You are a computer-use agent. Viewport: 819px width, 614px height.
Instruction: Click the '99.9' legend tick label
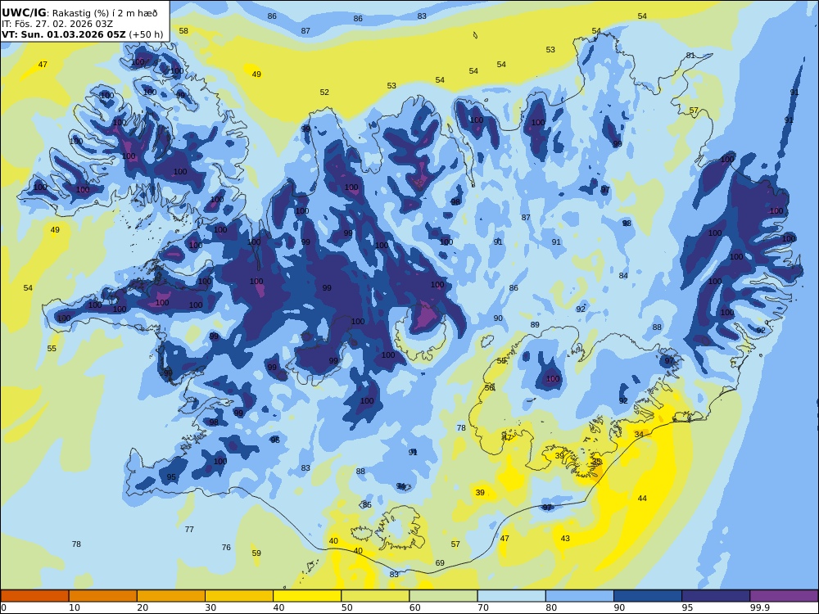point(759,607)
